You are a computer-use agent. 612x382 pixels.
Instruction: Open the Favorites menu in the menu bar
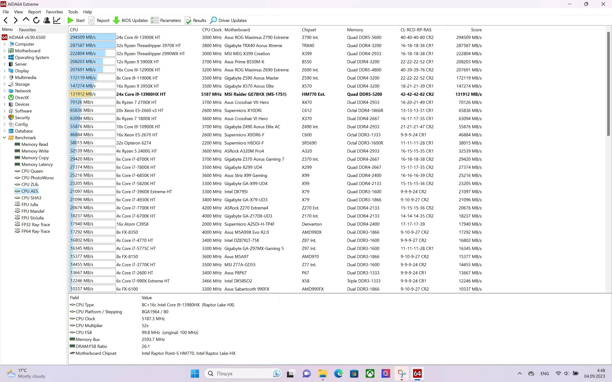pyautogui.click(x=55, y=12)
